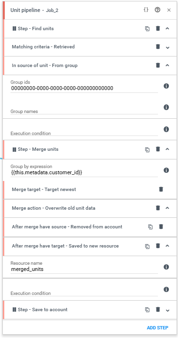Open the JSON braces view icon
This screenshot has height=338, width=178.
tap(146, 10)
